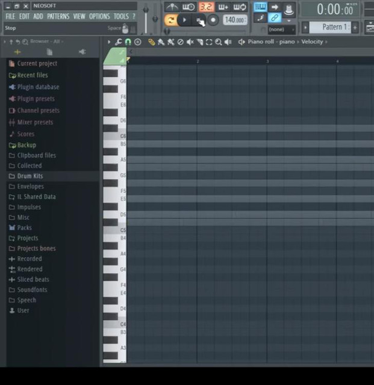The width and height of the screenshot is (374, 385).
Task: Toggle pattern/song mode orange button
Action: (x=171, y=20)
